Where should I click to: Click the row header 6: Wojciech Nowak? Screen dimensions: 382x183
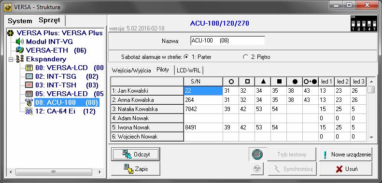point(147,137)
